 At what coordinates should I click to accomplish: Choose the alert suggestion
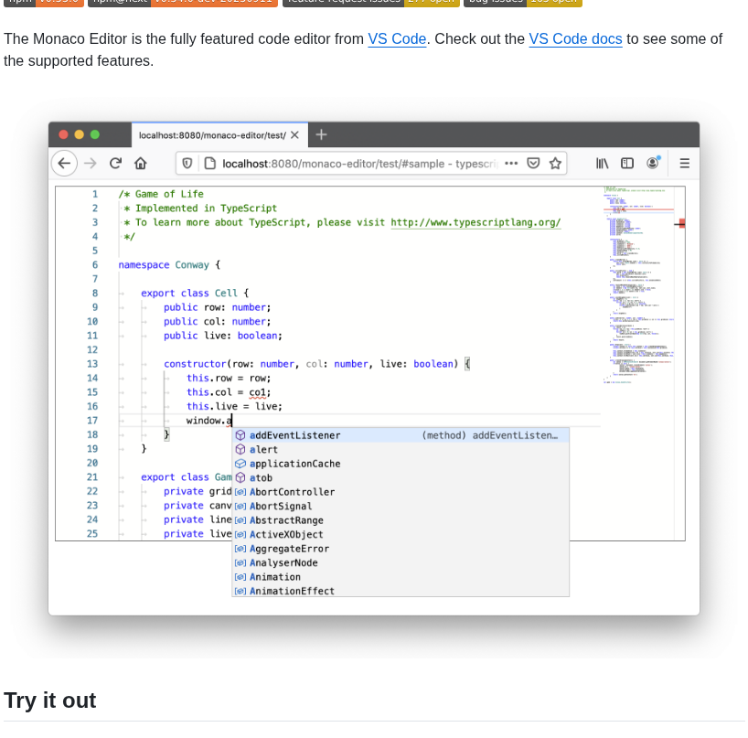point(401,449)
